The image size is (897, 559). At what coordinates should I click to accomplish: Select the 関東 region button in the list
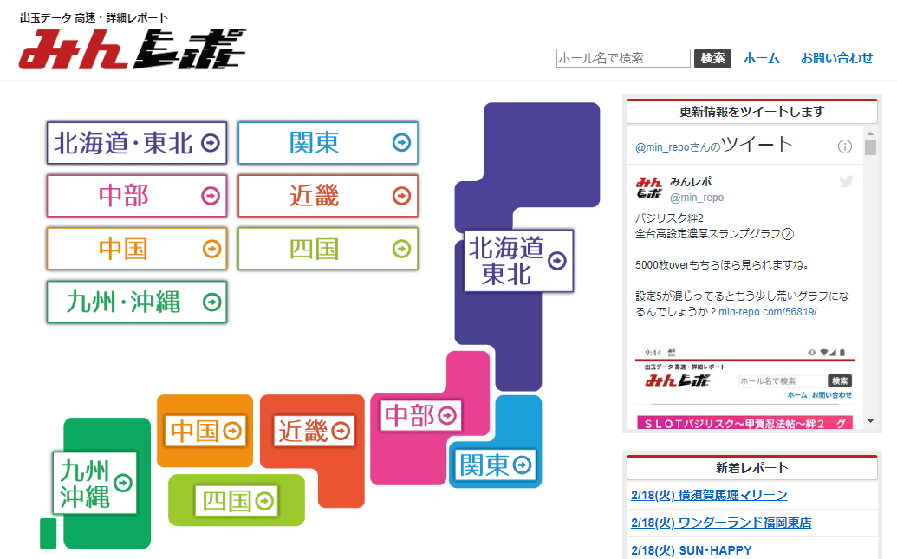328,142
